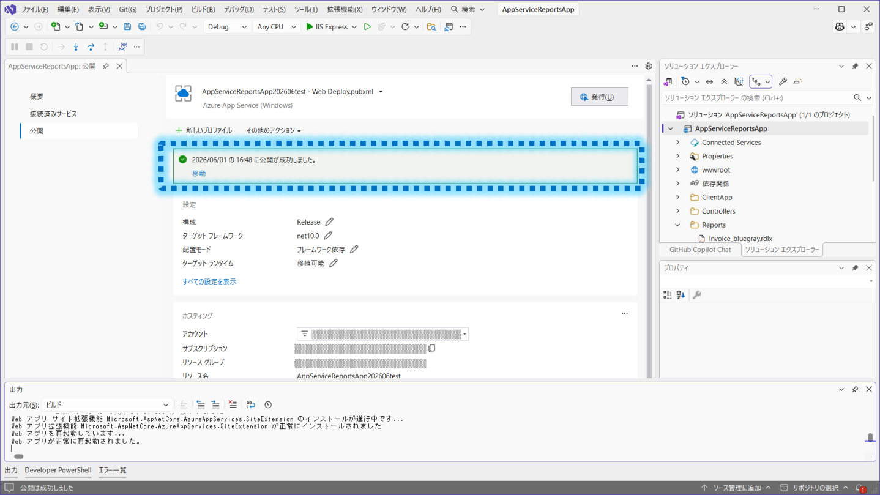
Task: Switch to GitHub Copilot Chat tab
Action: [x=700, y=250]
